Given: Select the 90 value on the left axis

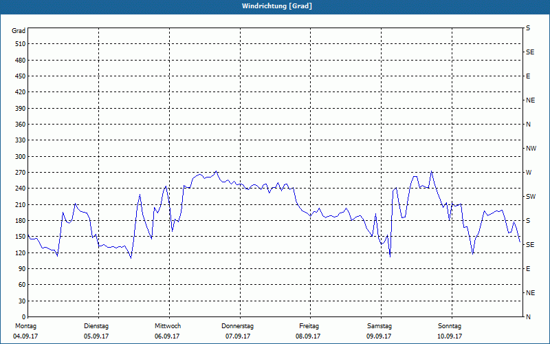Looking at the screenshot, I should 22,269.
